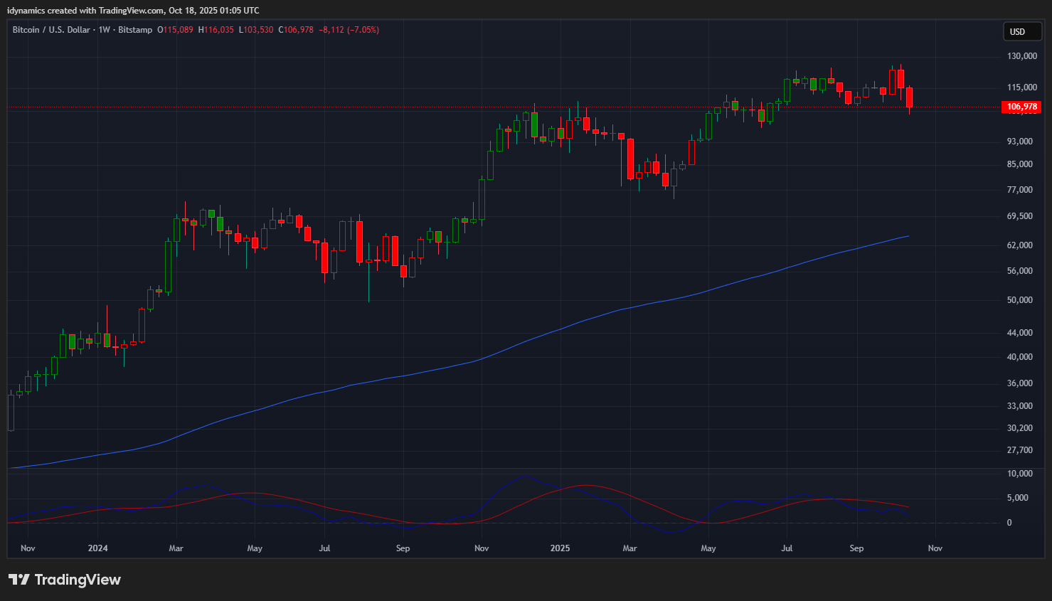Click the TradingView wordmark at the bottom
The width and height of the screenshot is (1052, 601).
tap(78, 580)
